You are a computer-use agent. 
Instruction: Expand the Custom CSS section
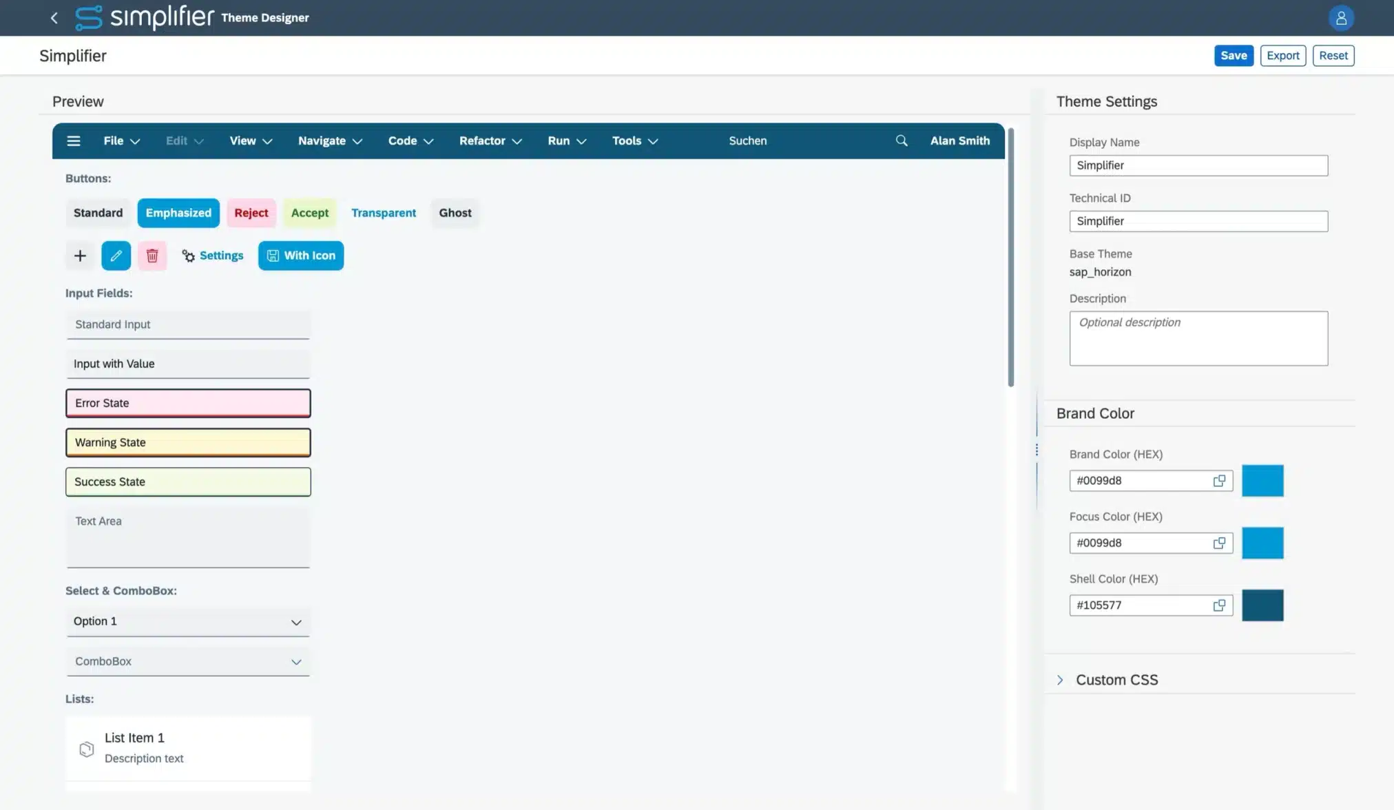[x=1060, y=680]
